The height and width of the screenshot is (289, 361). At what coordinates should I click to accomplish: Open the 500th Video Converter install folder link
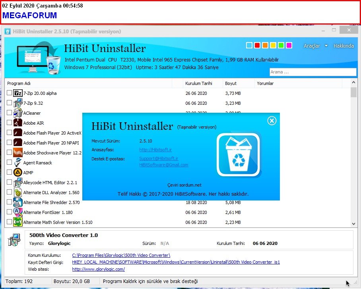[121, 255]
